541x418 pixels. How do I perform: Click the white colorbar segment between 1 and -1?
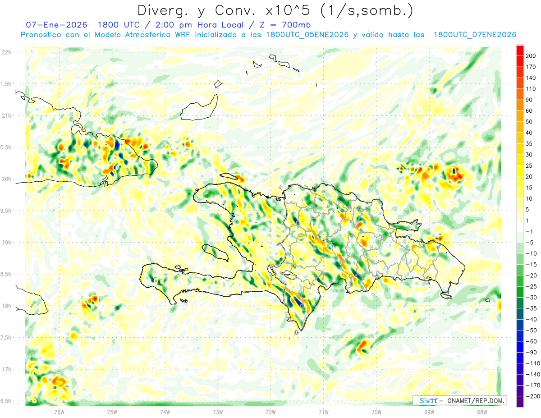coord(520,226)
